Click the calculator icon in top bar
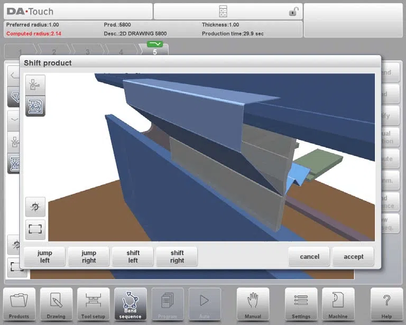The image size is (406, 325). coord(223,12)
